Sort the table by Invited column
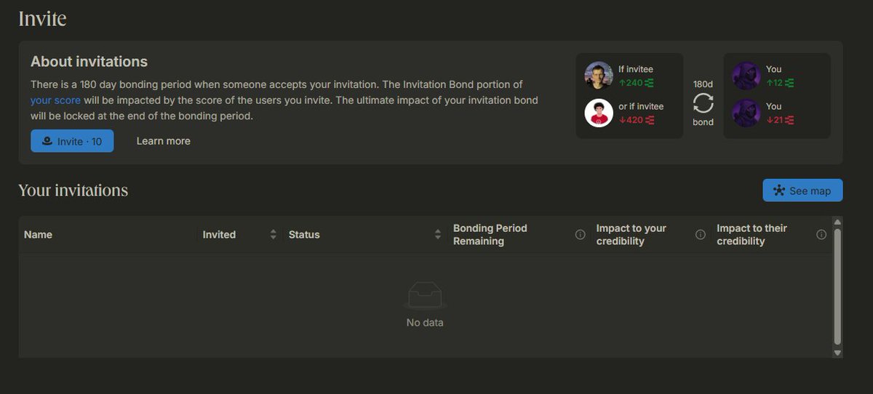This screenshot has width=873, height=394. click(274, 234)
